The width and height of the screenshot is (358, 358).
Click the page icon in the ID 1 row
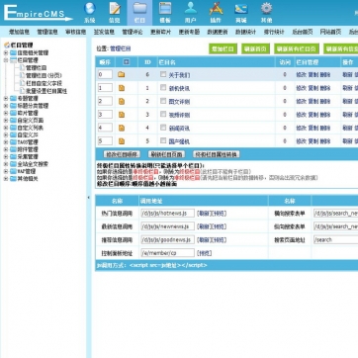[x=122, y=88]
